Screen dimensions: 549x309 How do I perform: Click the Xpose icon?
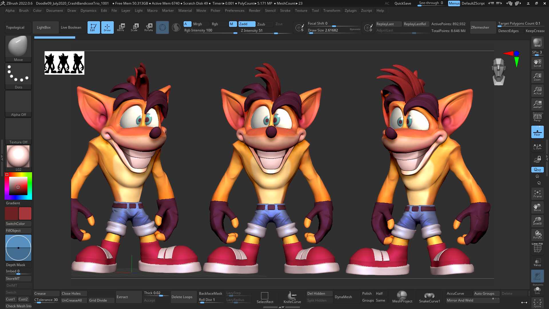[537, 303]
